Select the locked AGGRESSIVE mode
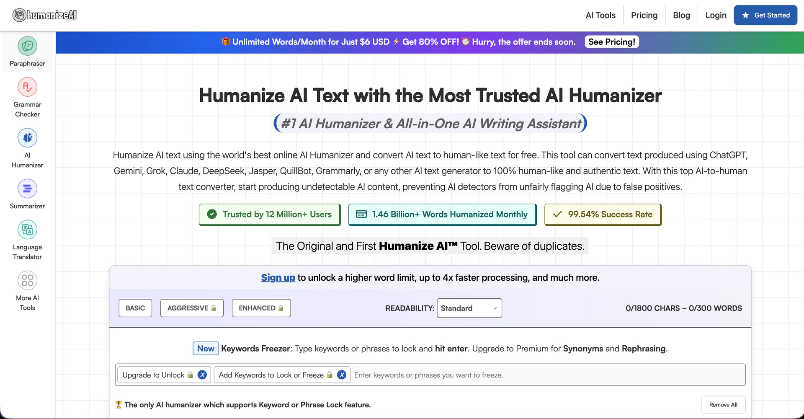 191,308
